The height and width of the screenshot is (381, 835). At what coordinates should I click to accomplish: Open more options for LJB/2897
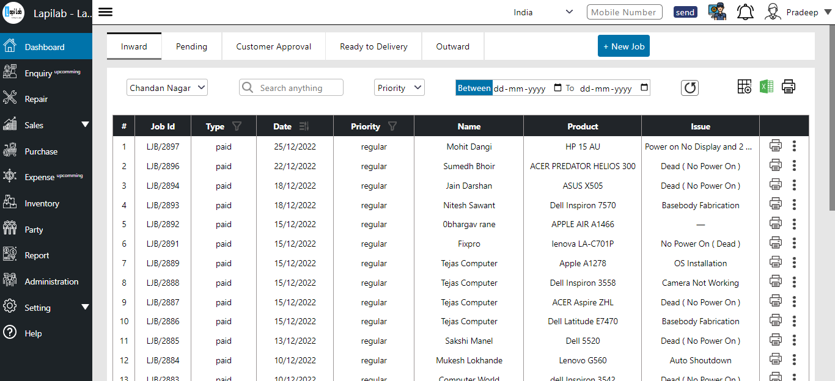click(x=794, y=146)
